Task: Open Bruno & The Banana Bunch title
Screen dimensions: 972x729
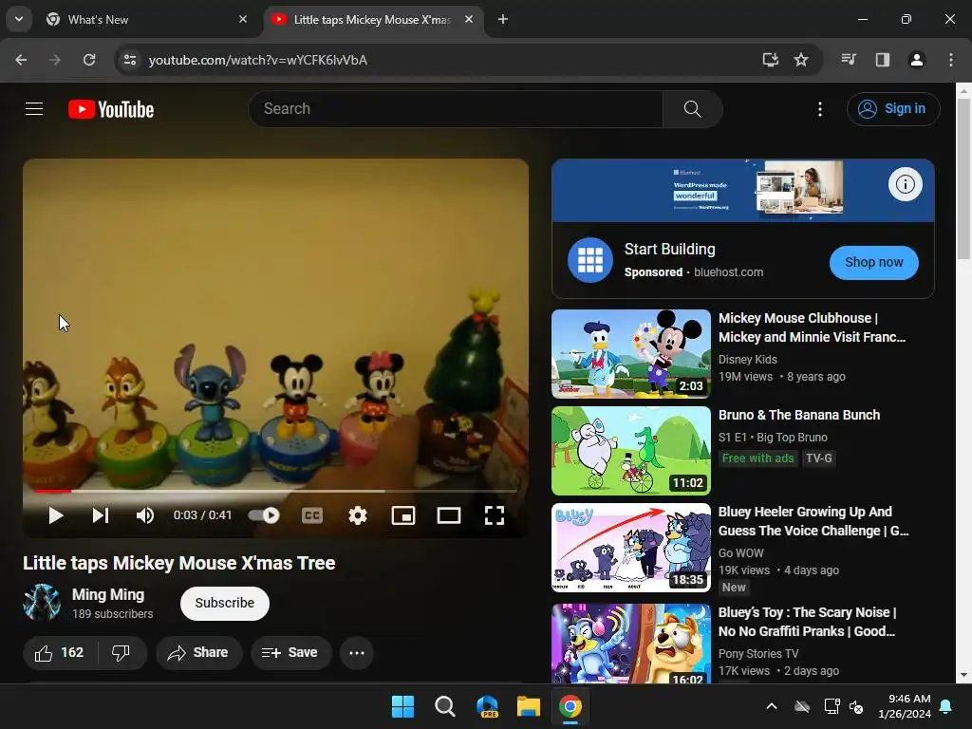Action: (799, 415)
